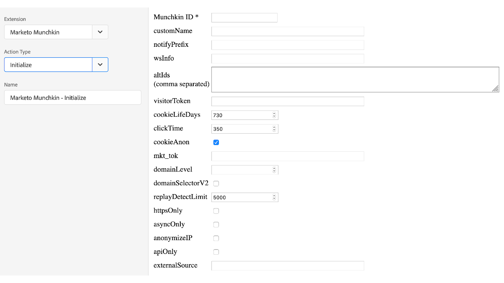Expand the Action Type dropdown chevron
This screenshot has width=504, height=283.
click(100, 65)
